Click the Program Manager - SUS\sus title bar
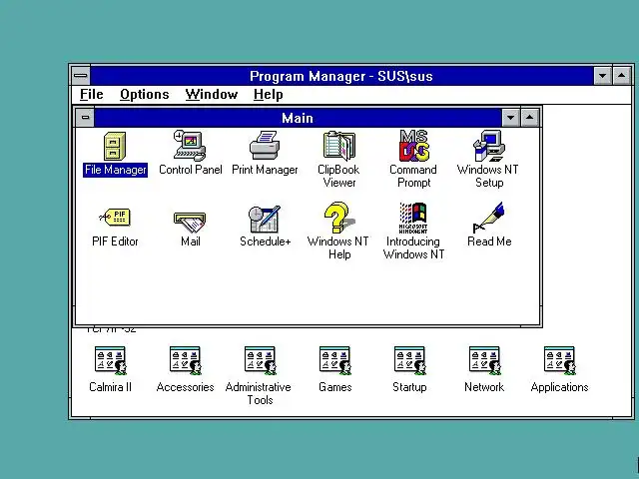 [x=341, y=76]
